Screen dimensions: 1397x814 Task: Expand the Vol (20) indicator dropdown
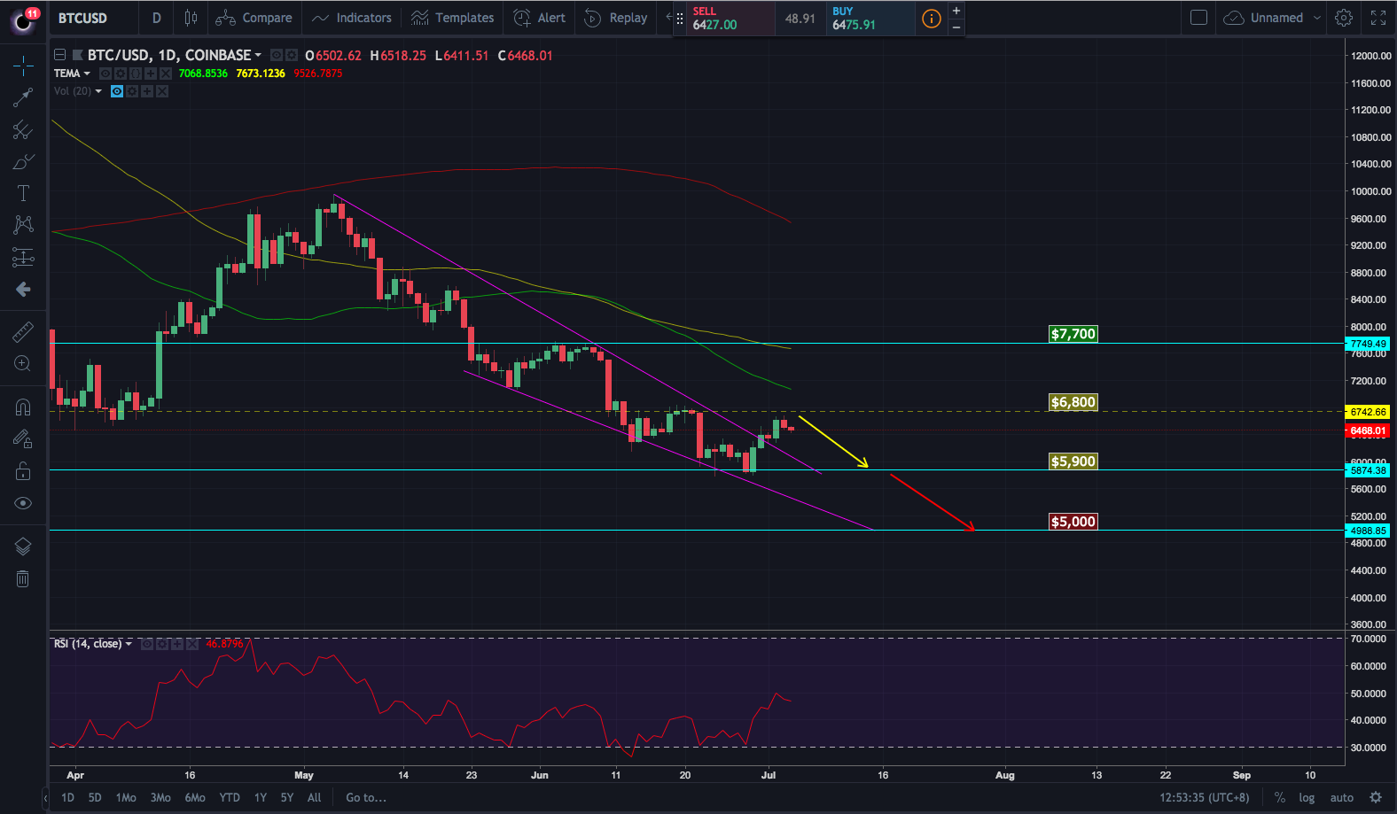point(98,91)
